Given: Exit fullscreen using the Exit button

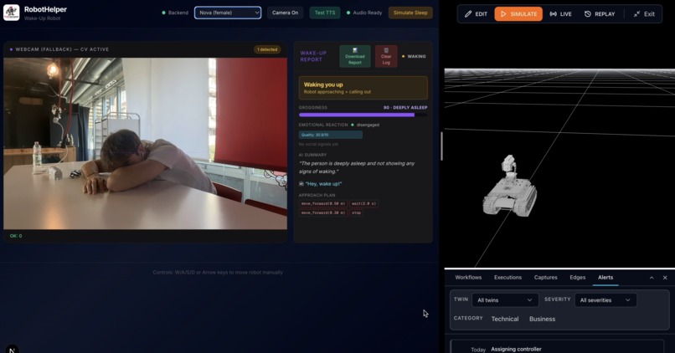Looking at the screenshot, I should [644, 13].
